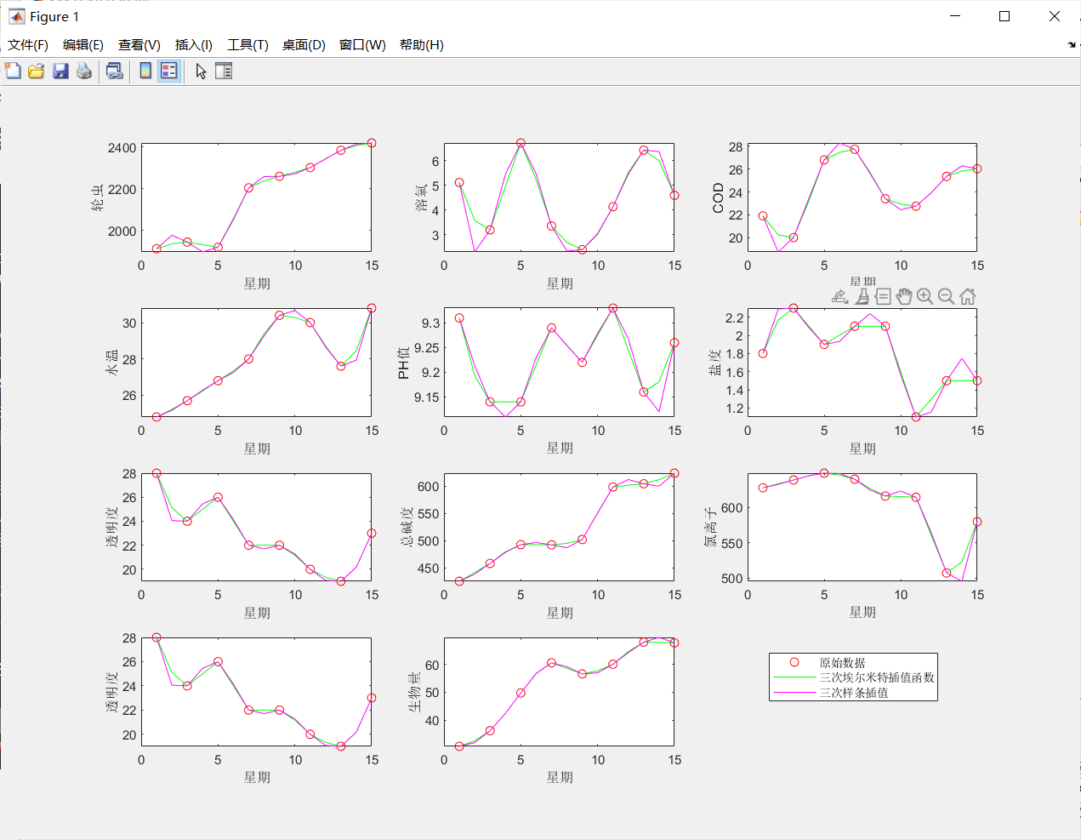This screenshot has height=840, width=1081.
Task: Print the figure using the printer icon
Action: tap(83, 71)
